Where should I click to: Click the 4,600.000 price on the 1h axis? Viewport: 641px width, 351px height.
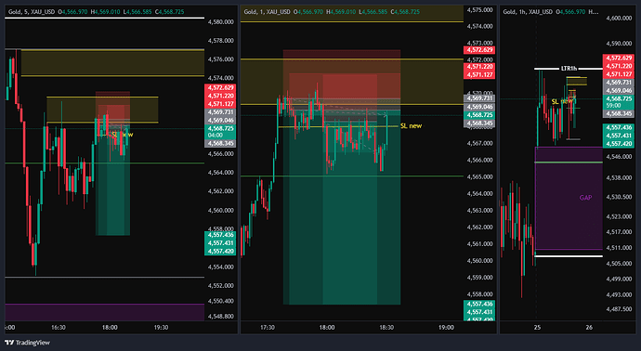tap(620, 18)
